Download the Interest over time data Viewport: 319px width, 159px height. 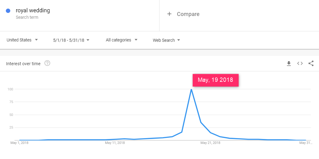(x=289, y=63)
